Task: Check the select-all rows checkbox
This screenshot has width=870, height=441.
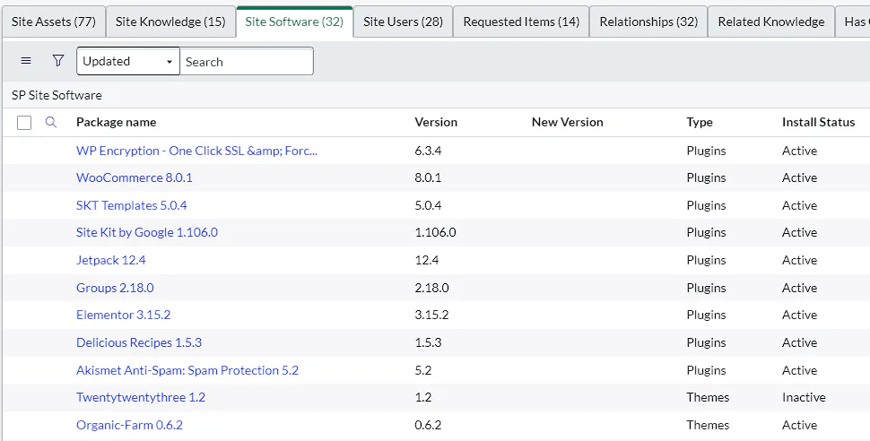Action: pos(24,123)
